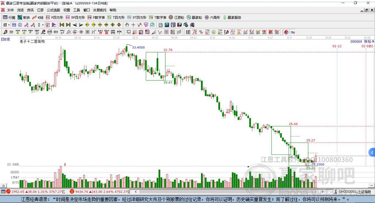Click the 25.27 price level label
The image size is (375, 203).
(x=311, y=140)
